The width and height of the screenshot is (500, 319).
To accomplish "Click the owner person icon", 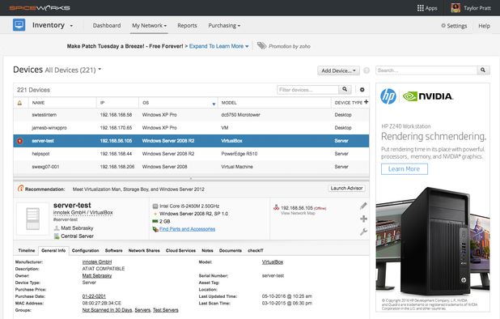I will tap(57, 228).
